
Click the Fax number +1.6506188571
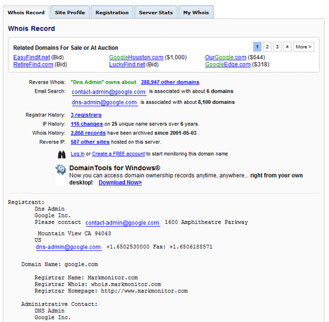pos(191,247)
